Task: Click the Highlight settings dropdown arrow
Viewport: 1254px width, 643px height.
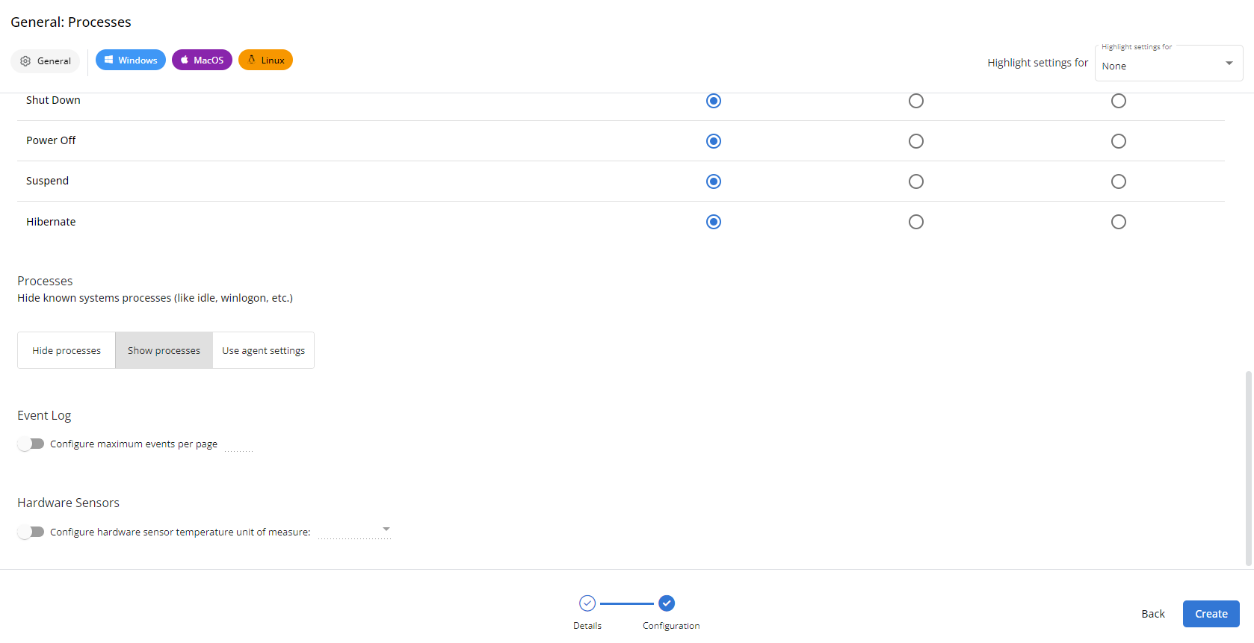Action: tap(1228, 63)
